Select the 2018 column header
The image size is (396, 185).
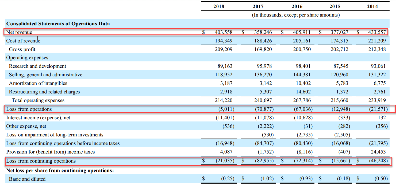[219, 6]
